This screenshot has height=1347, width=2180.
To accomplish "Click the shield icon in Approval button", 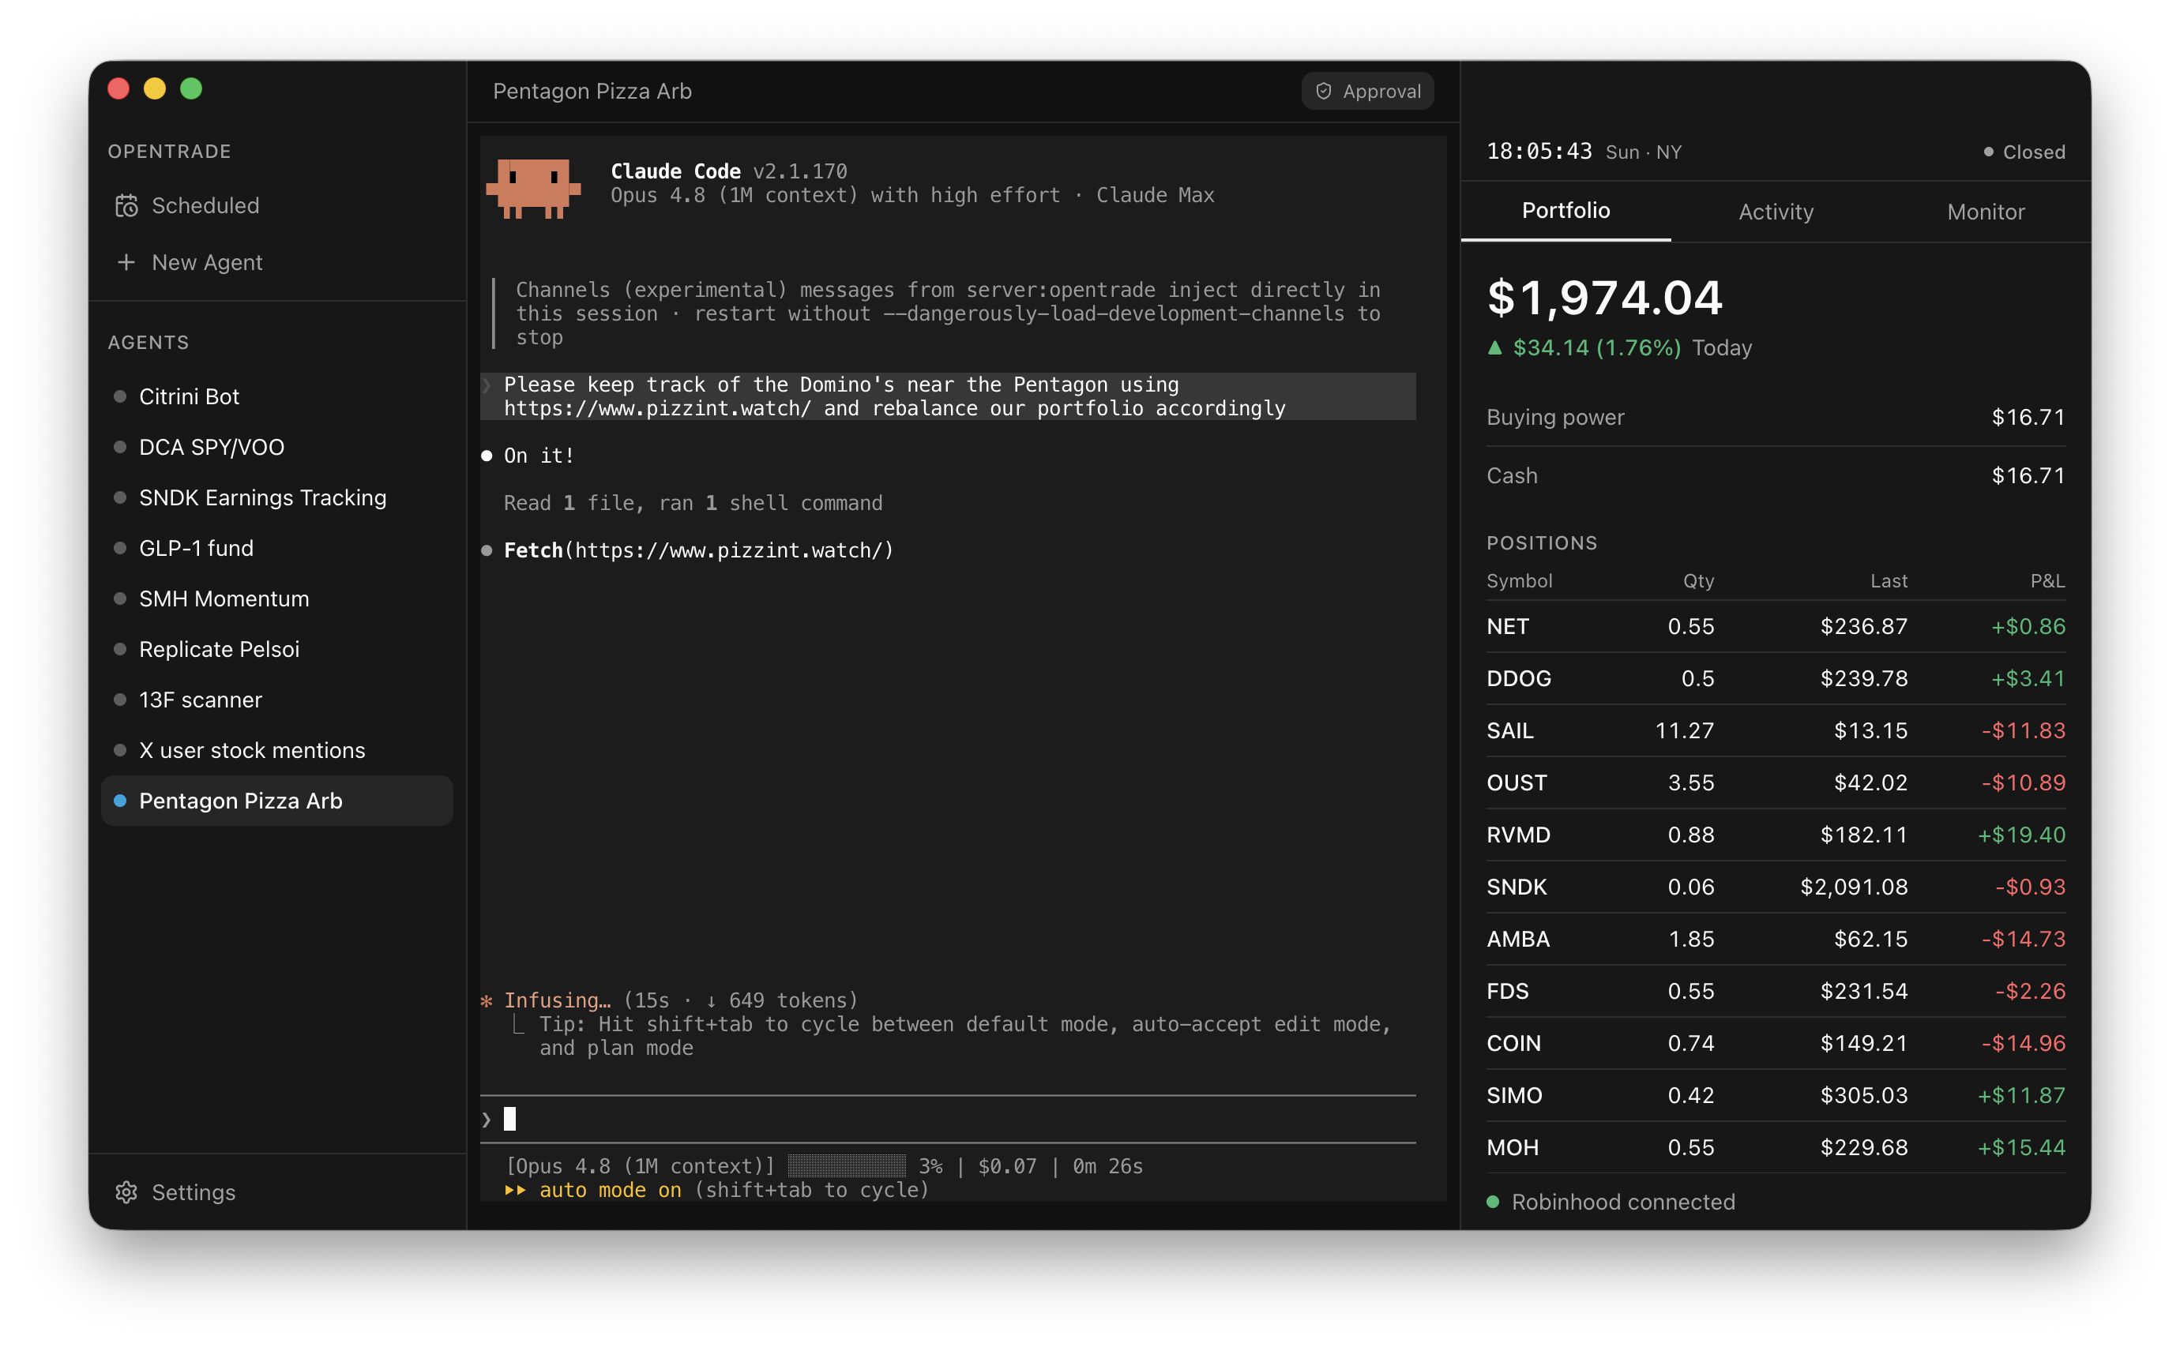I will (1324, 91).
